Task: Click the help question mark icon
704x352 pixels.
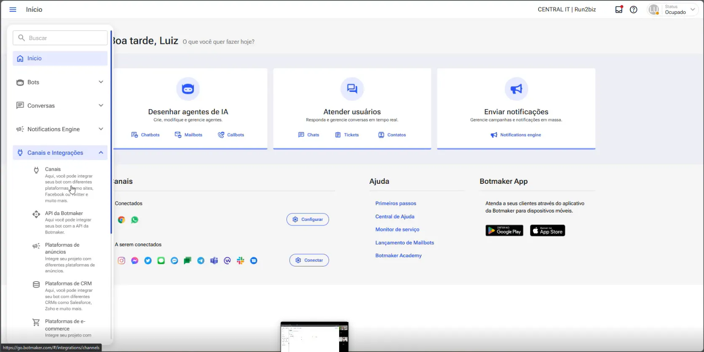Action: coord(633,9)
